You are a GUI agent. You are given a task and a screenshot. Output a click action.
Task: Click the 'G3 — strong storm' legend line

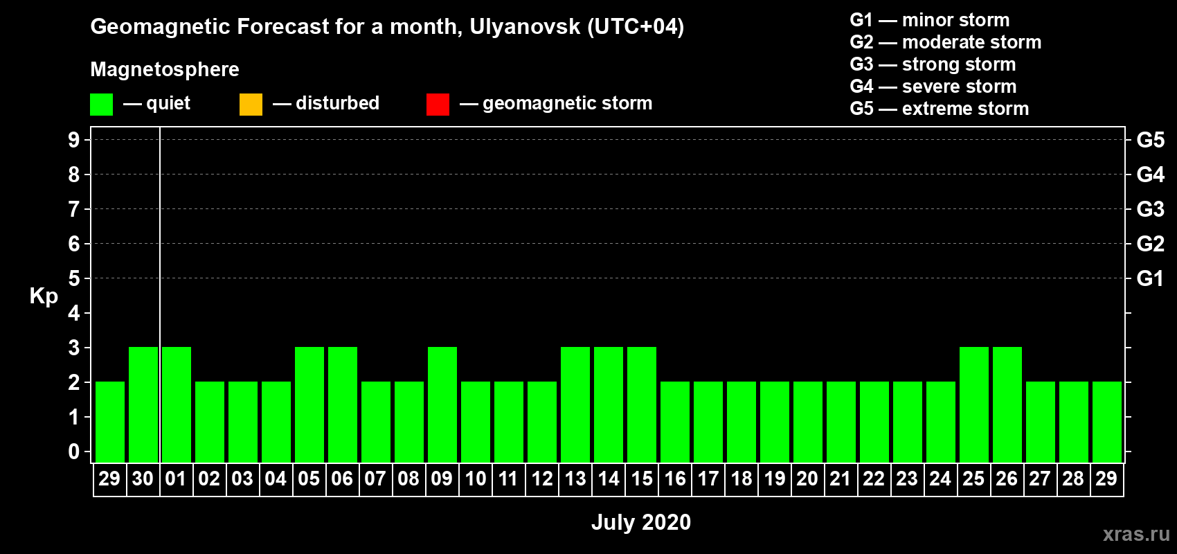coord(933,64)
